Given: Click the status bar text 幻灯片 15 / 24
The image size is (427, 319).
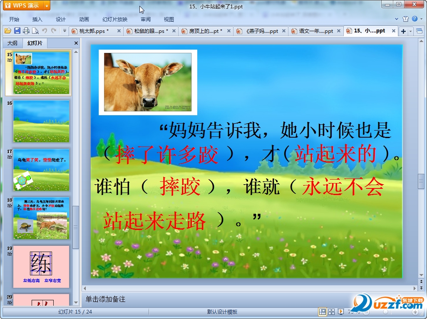Looking at the screenshot, I should click(x=75, y=312).
